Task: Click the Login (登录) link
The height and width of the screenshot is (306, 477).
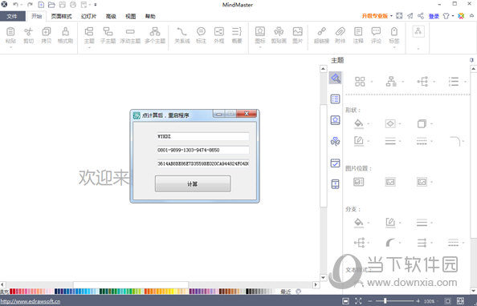Action: click(x=434, y=16)
